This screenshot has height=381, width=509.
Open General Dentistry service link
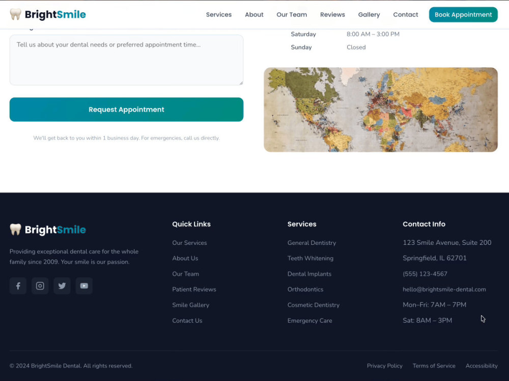pyautogui.click(x=312, y=243)
